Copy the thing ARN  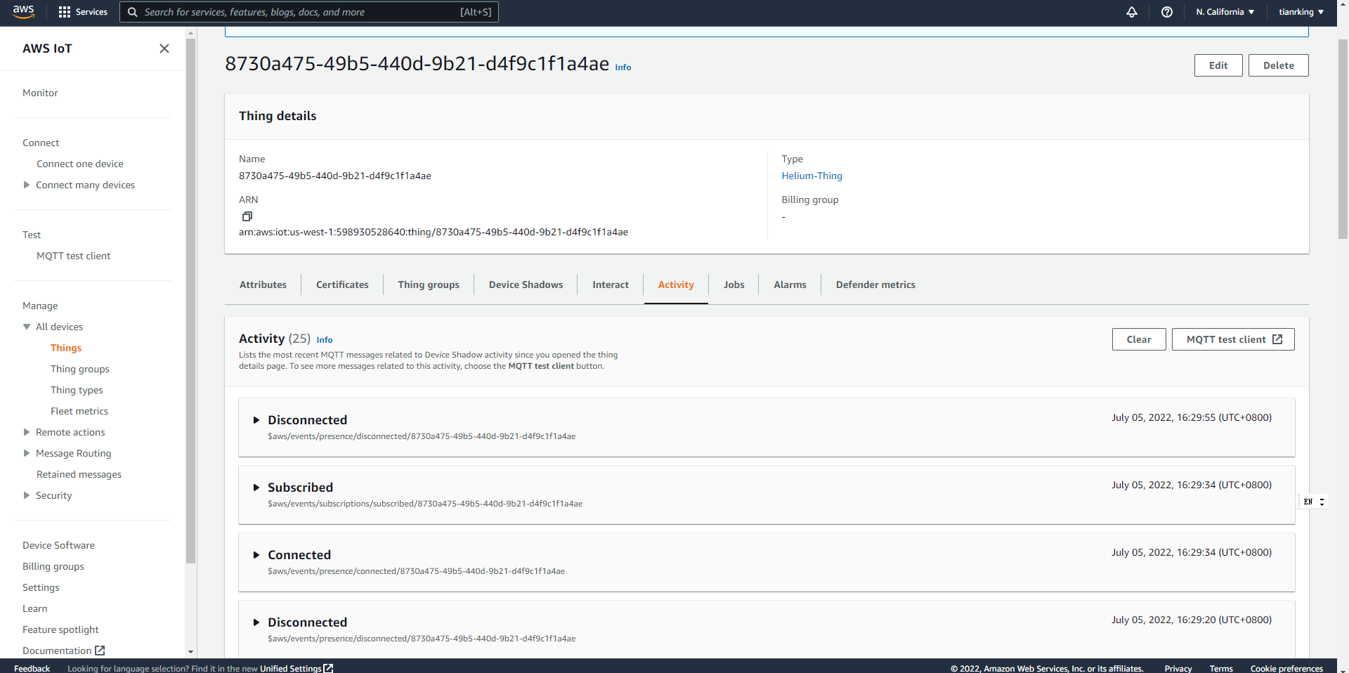click(x=247, y=216)
